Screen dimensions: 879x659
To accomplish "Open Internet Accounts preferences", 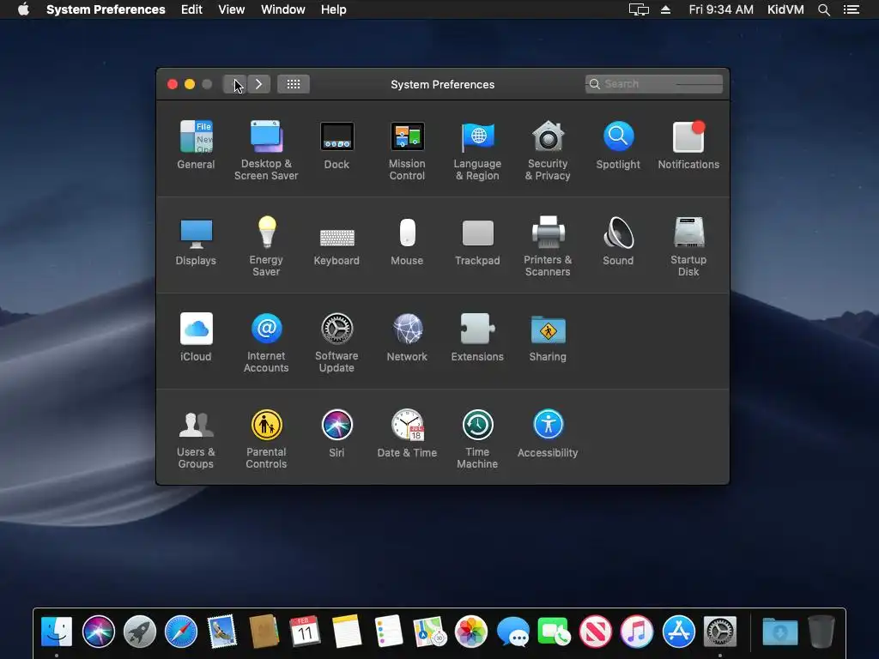I will [266, 342].
